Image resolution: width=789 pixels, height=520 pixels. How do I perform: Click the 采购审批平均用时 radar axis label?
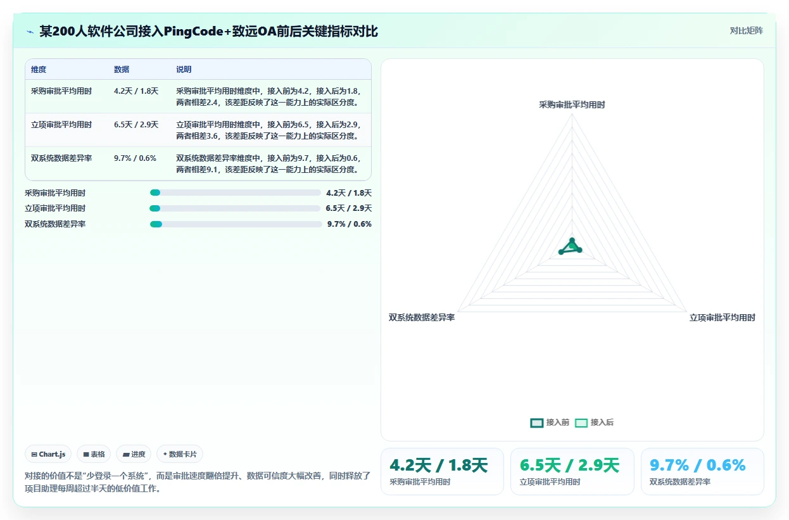[x=572, y=105]
